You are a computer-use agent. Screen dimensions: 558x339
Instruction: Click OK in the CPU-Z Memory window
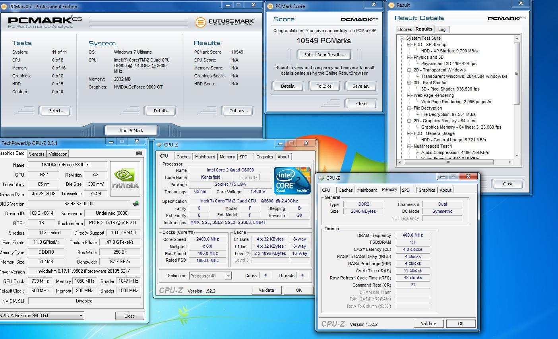coord(461,324)
